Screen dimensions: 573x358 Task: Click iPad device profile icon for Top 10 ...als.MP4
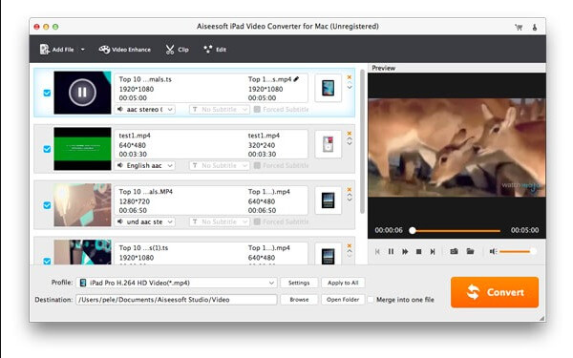(329, 200)
